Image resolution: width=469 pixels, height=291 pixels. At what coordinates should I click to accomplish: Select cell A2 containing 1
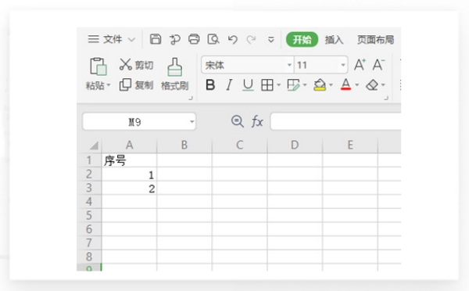point(129,174)
